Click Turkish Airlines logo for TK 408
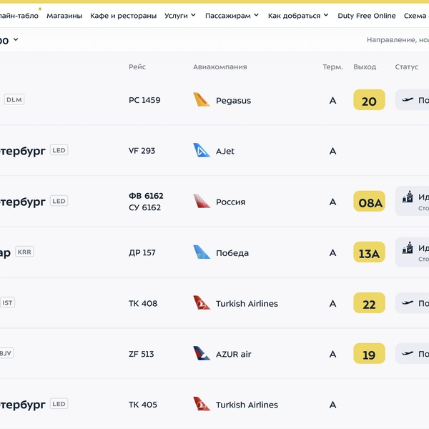The height and width of the screenshot is (429, 429). [x=202, y=302]
